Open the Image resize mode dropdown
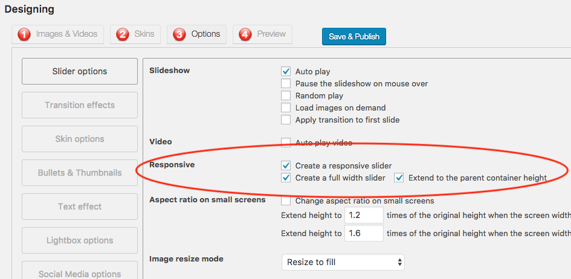Image resolution: width=571 pixels, height=279 pixels. pos(343,262)
